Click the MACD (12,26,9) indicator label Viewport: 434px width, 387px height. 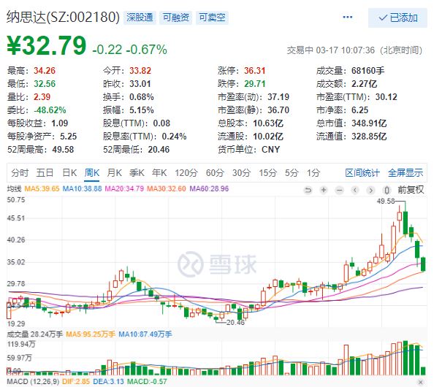[33, 382]
